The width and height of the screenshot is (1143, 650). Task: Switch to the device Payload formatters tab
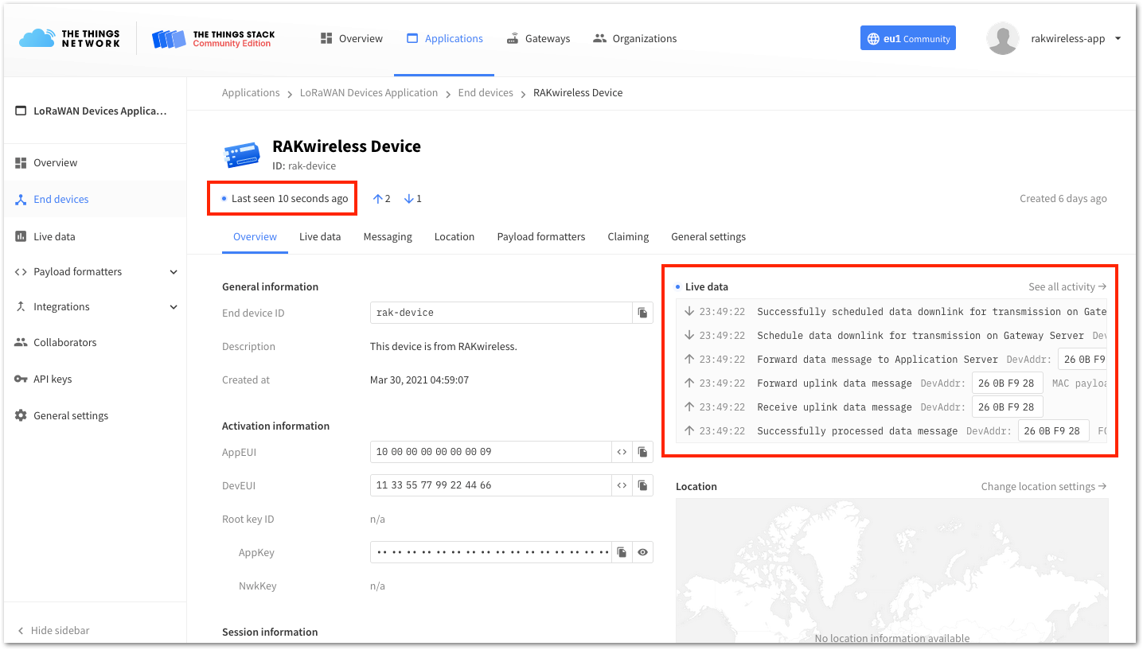click(x=541, y=237)
